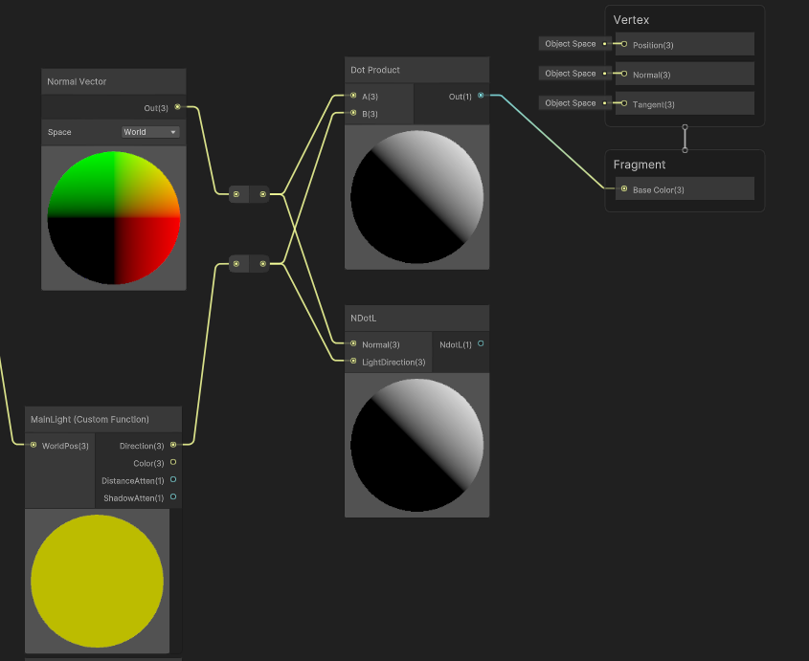Select the NdotL(1) output port
809x661 pixels.
click(x=481, y=343)
